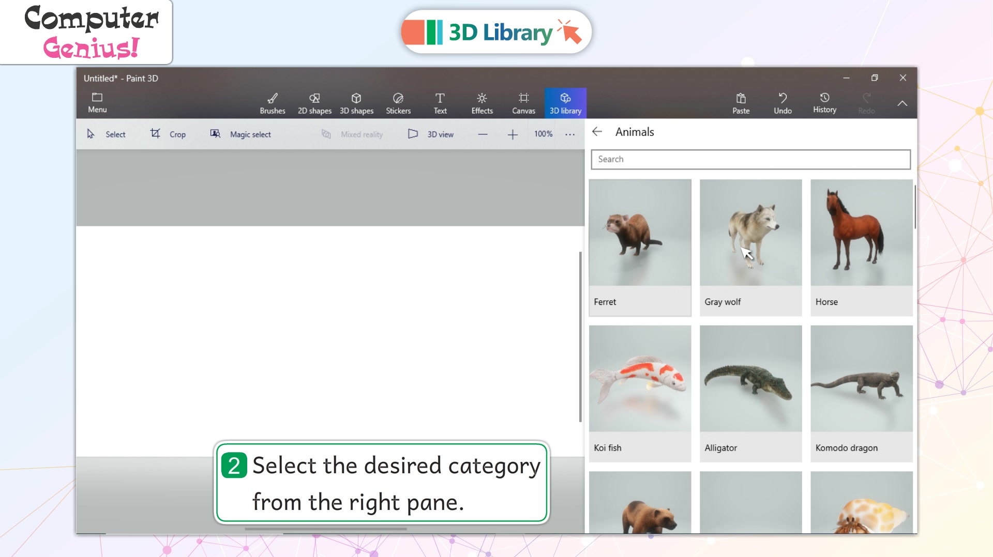Viewport: 993px width, 557px height.
Task: Click the 100% zoom value
Action: [x=543, y=134]
